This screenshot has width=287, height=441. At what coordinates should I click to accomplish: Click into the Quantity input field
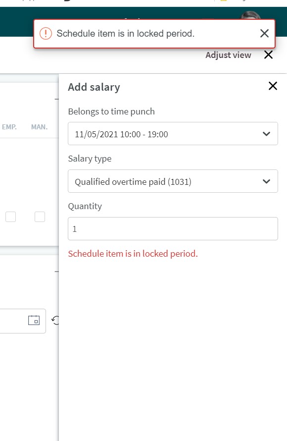tap(173, 228)
